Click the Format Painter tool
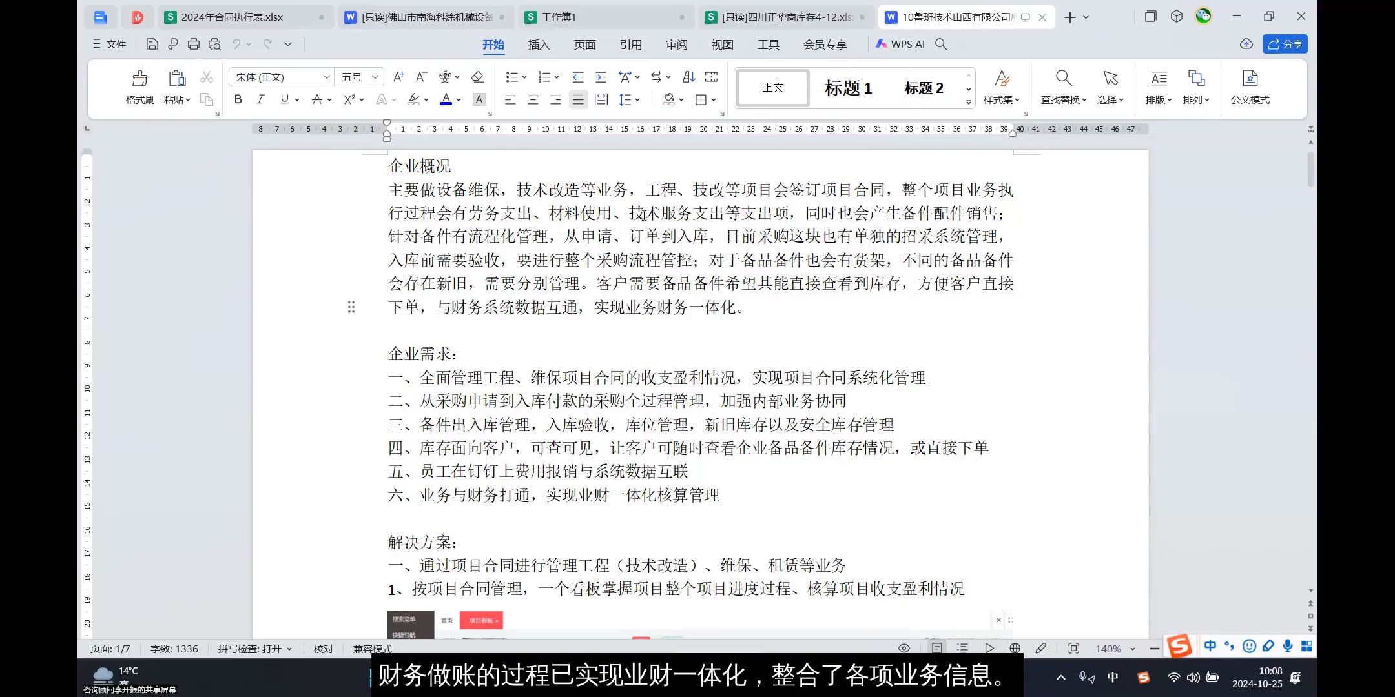This screenshot has width=1395, height=697. coord(139,86)
